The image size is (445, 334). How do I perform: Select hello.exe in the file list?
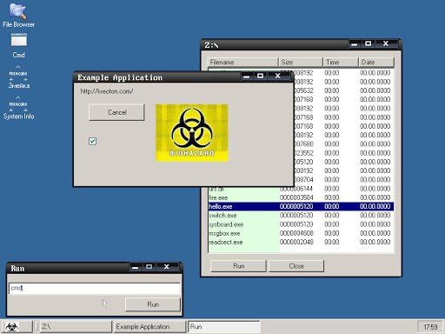[x=301, y=206]
